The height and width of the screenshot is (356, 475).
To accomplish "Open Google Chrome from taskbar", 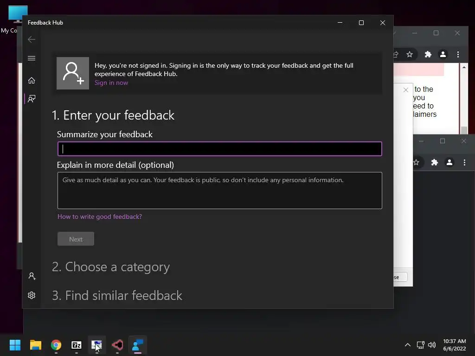I will 56,345.
